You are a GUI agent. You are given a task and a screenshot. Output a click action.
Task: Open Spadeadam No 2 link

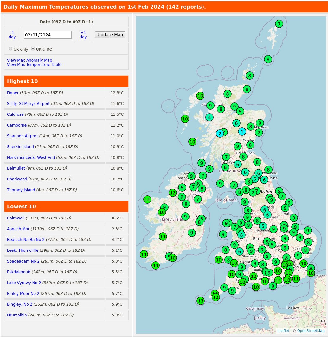tap(23, 261)
